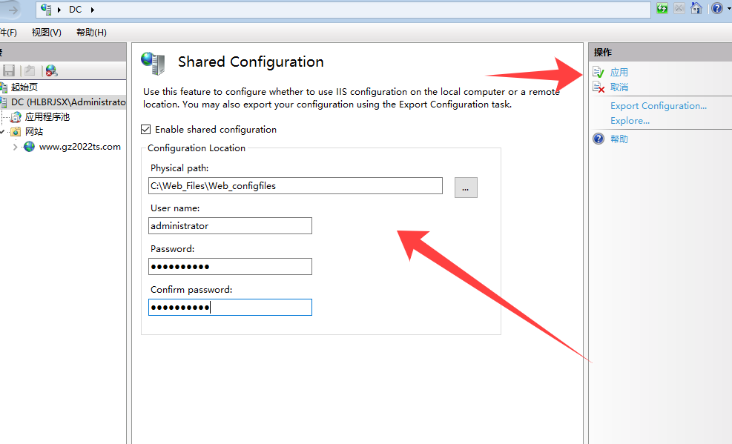This screenshot has height=444, width=732.
Task: Collapse the 网站 (Sites) tree node
Action: tap(3, 132)
